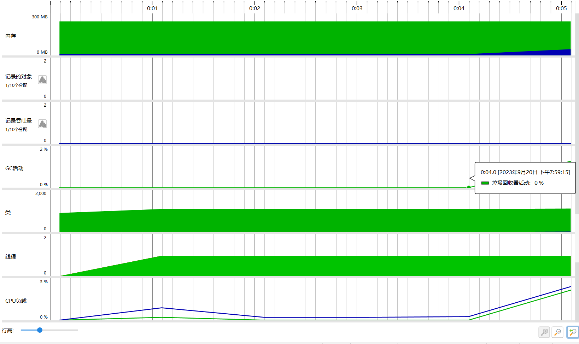Zoom out with the minus magnifier
The image size is (579, 344).
[x=558, y=332]
